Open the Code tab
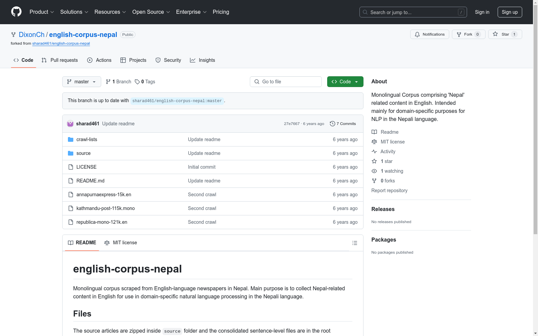The width and height of the screenshot is (538, 336). pyautogui.click(x=24, y=60)
